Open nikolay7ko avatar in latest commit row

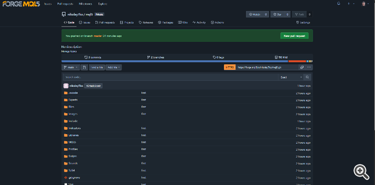click(x=66, y=86)
